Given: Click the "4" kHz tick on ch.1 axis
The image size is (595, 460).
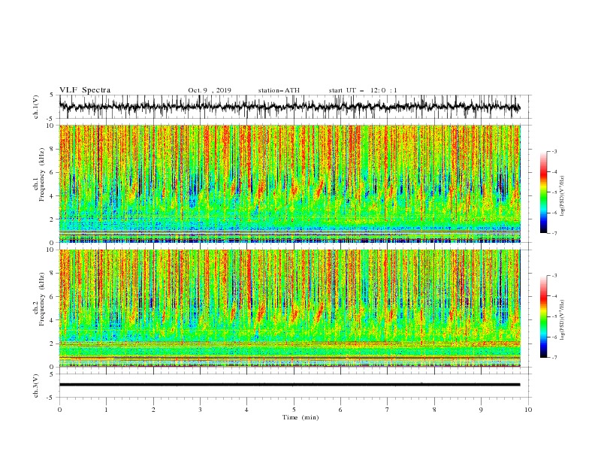Looking at the screenshot, I should pyautogui.click(x=53, y=196).
